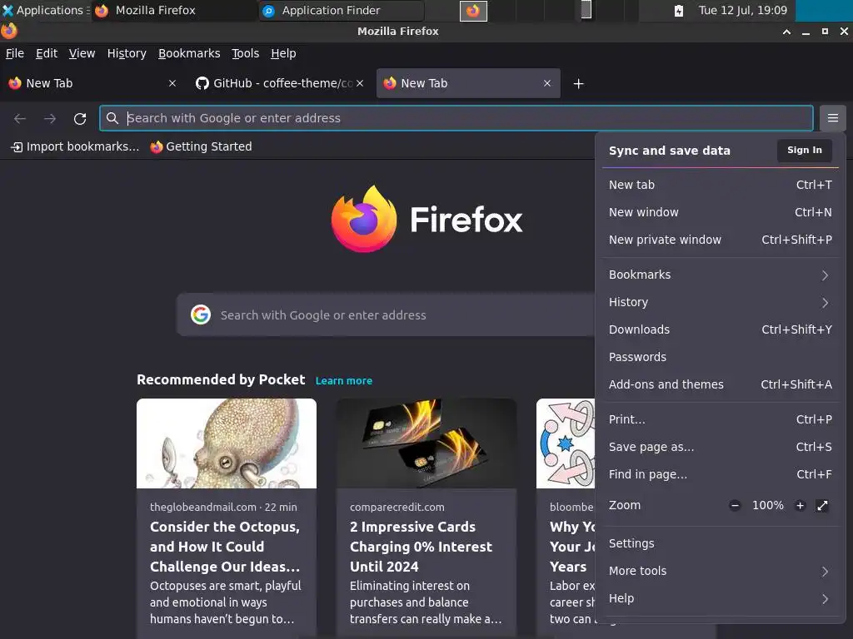Focus the address bar field
Image resolution: width=853 pixels, height=639 pixels.
(456, 118)
